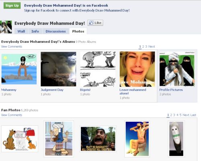Click the Leave mohammed alone! title link
Image resolution: width=201 pixels, height=161 pixels.
pos(133,92)
